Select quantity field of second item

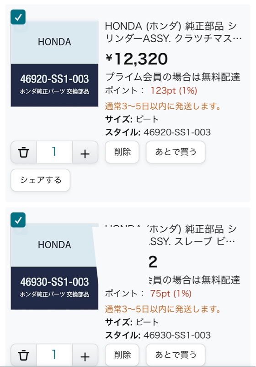click(x=54, y=355)
